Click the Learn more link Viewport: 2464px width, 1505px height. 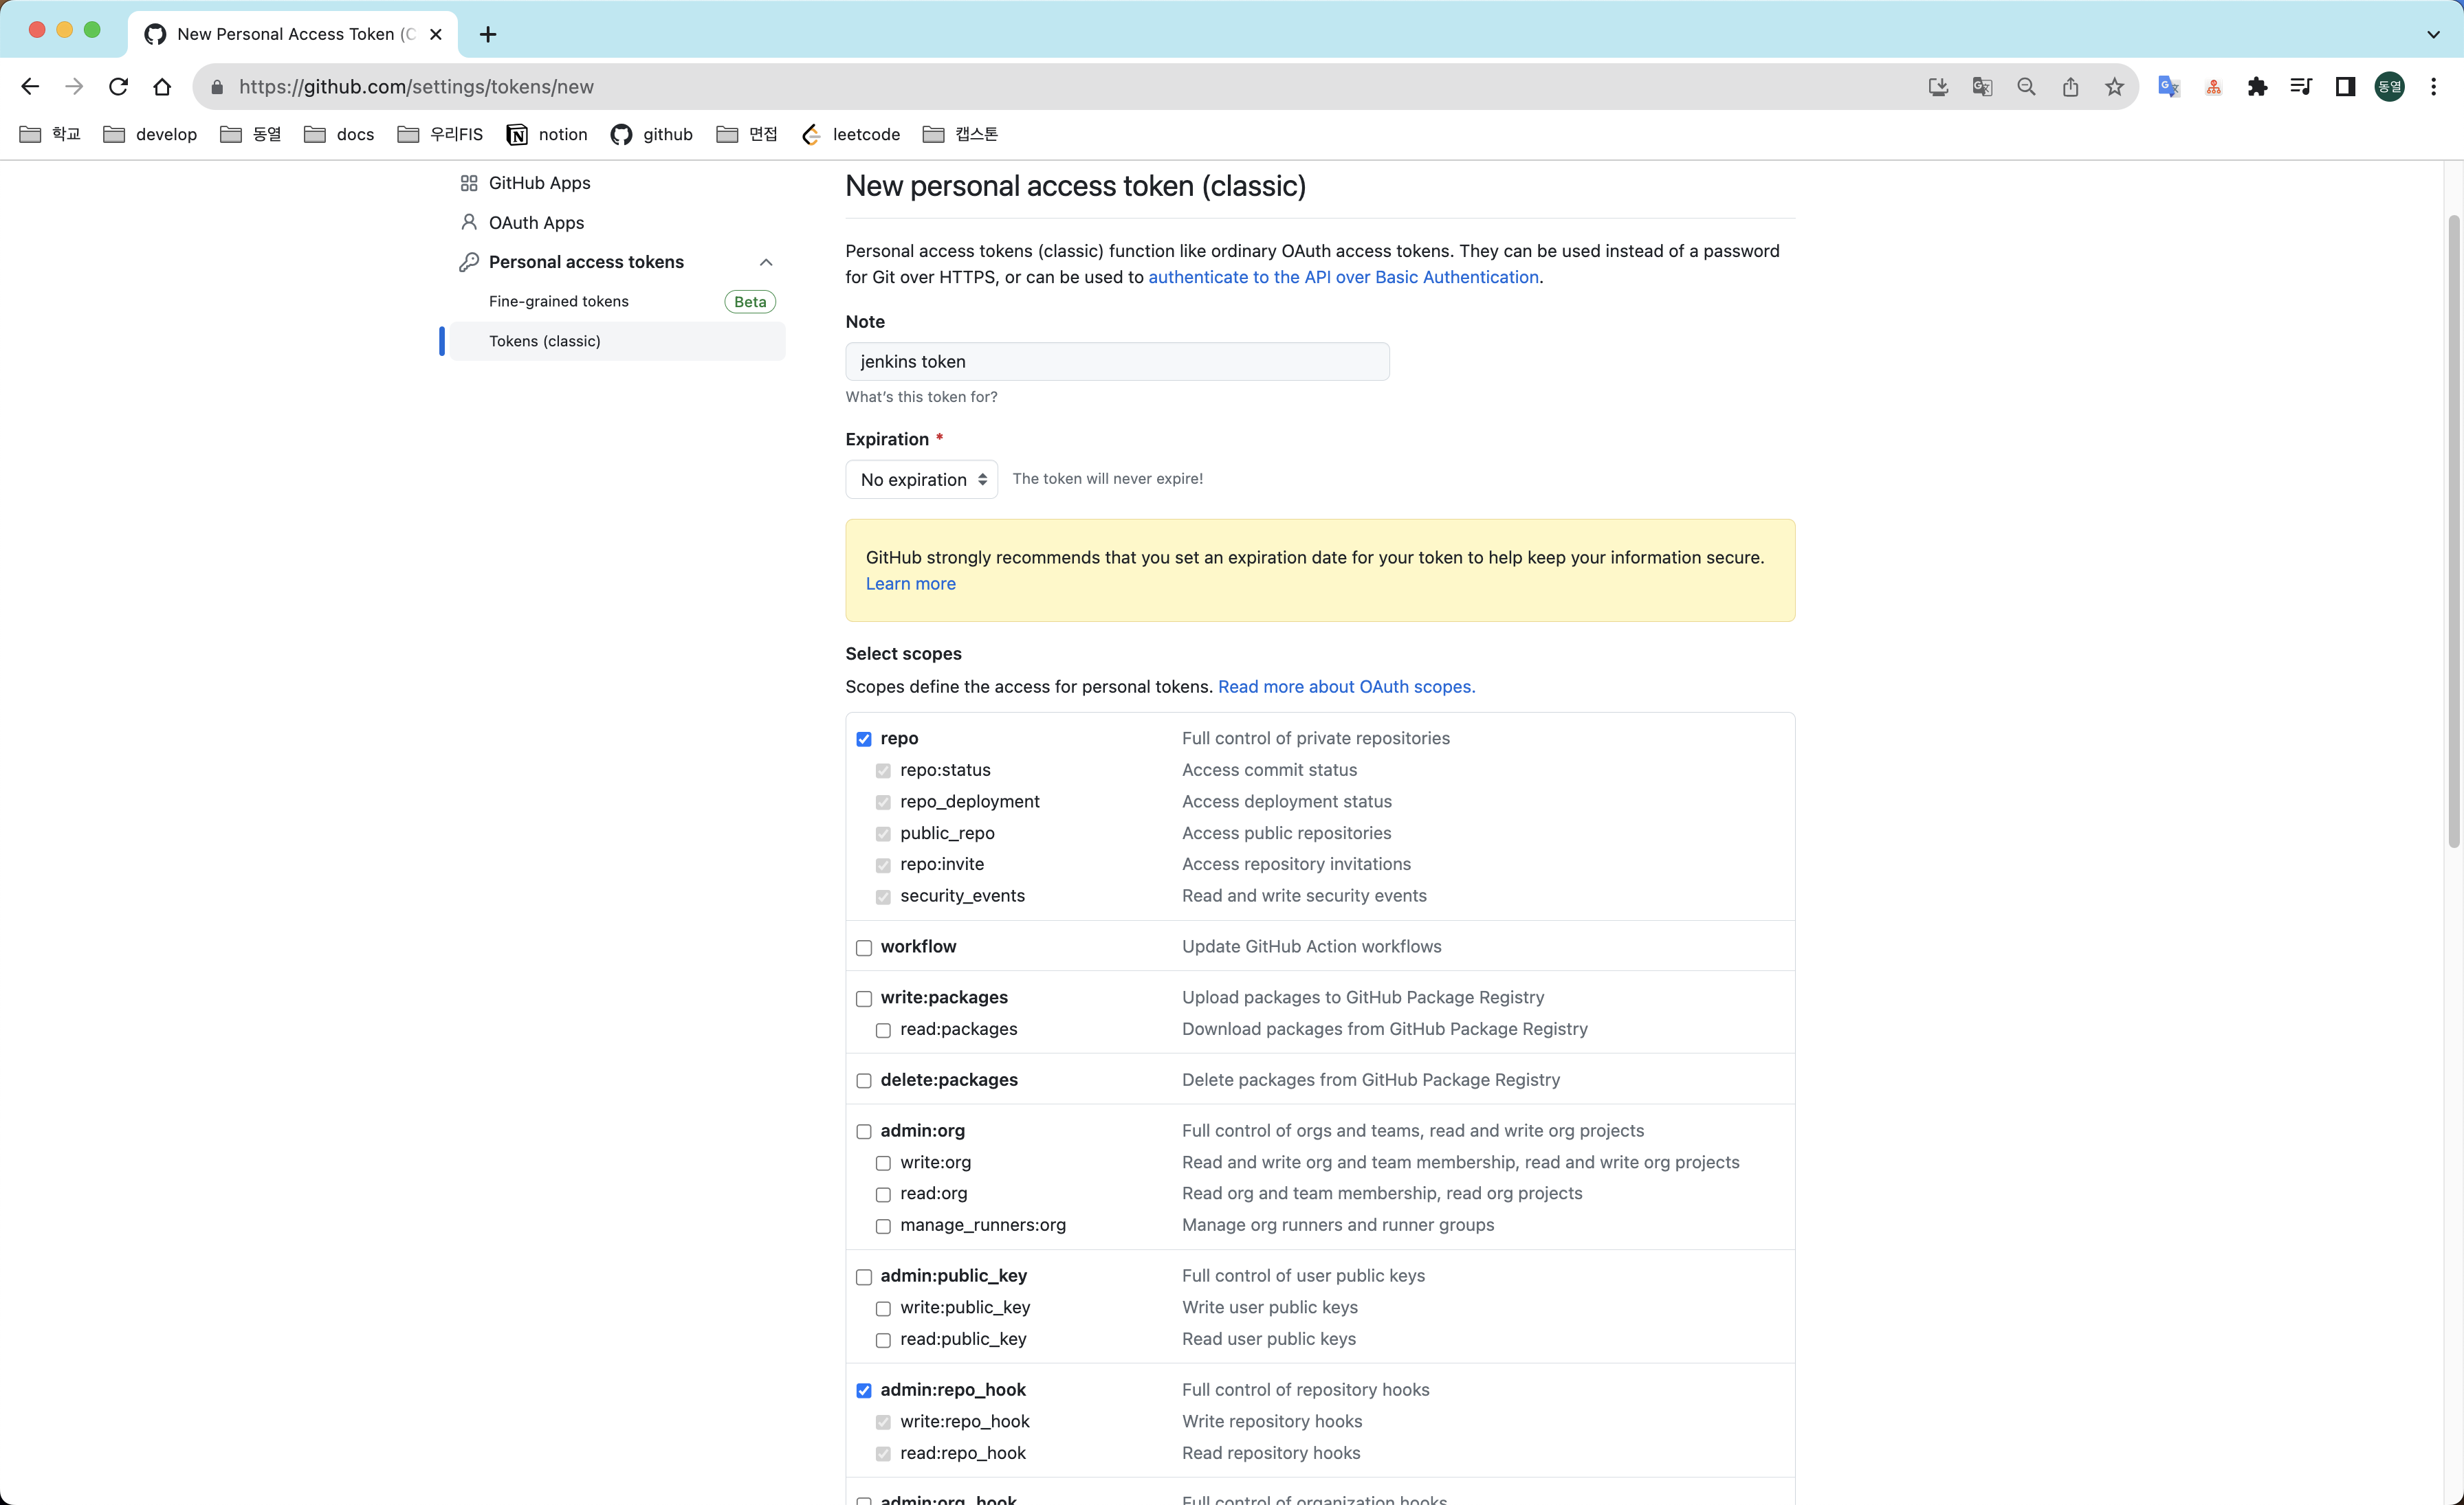pyautogui.click(x=910, y=583)
